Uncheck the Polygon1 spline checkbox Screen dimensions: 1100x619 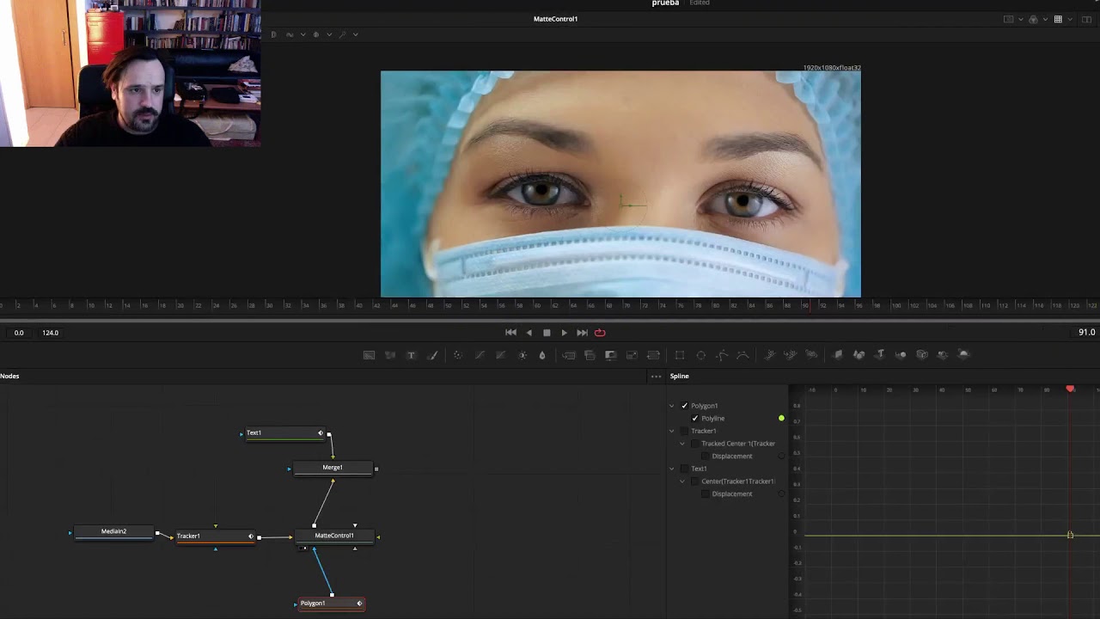click(x=685, y=406)
